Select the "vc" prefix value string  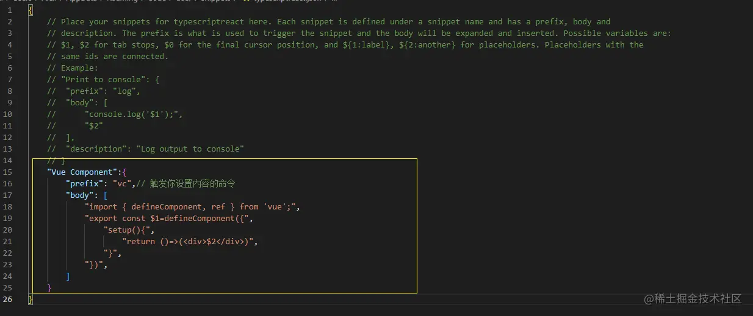click(x=122, y=183)
